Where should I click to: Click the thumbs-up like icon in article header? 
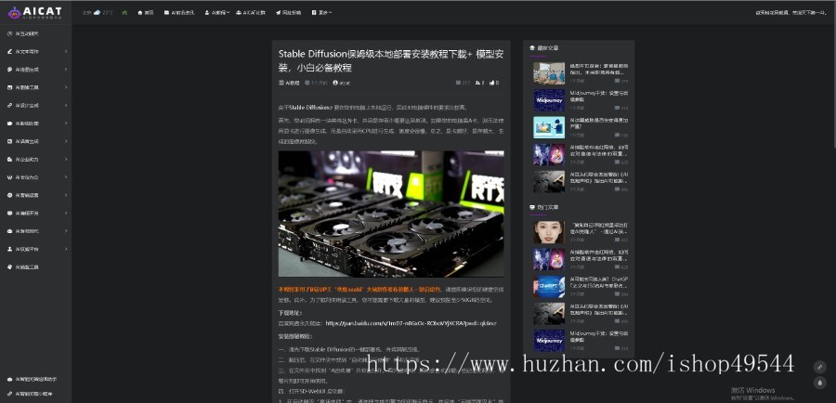(x=491, y=83)
